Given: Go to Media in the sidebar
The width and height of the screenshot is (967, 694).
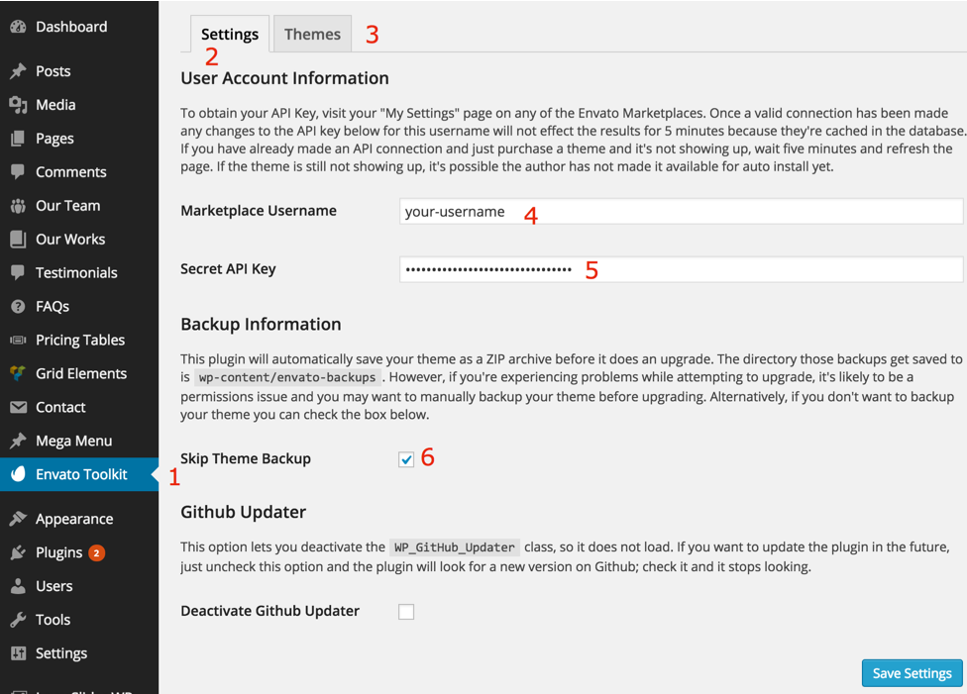Looking at the screenshot, I should coord(79,105).
